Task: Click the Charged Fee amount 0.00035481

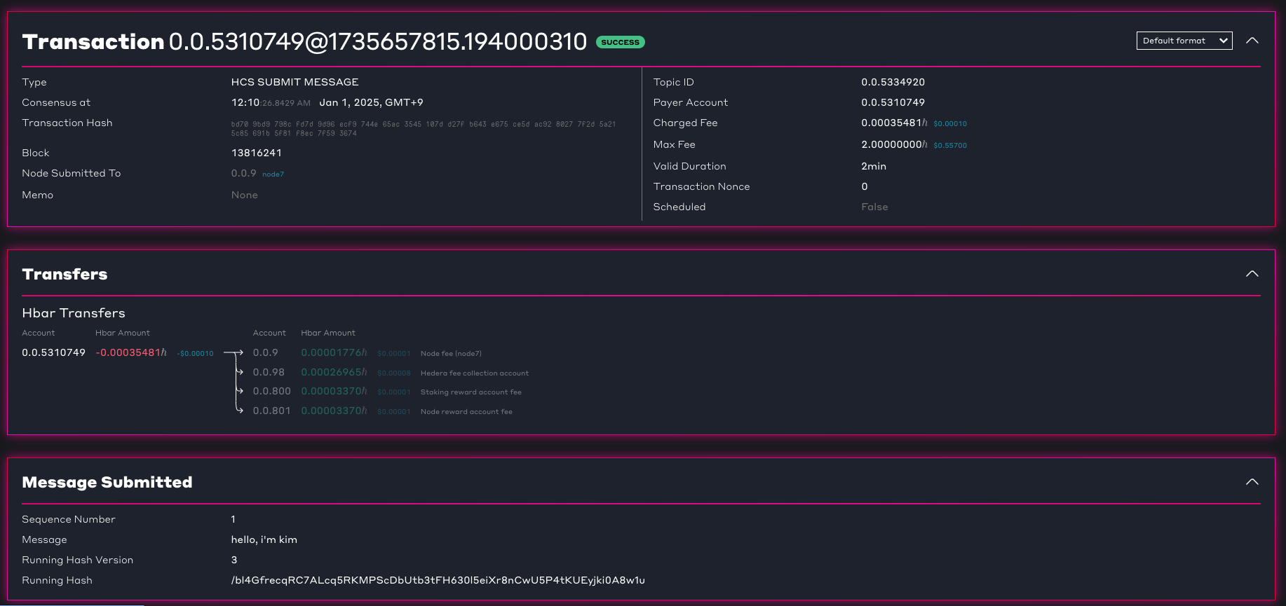Action: (891, 123)
